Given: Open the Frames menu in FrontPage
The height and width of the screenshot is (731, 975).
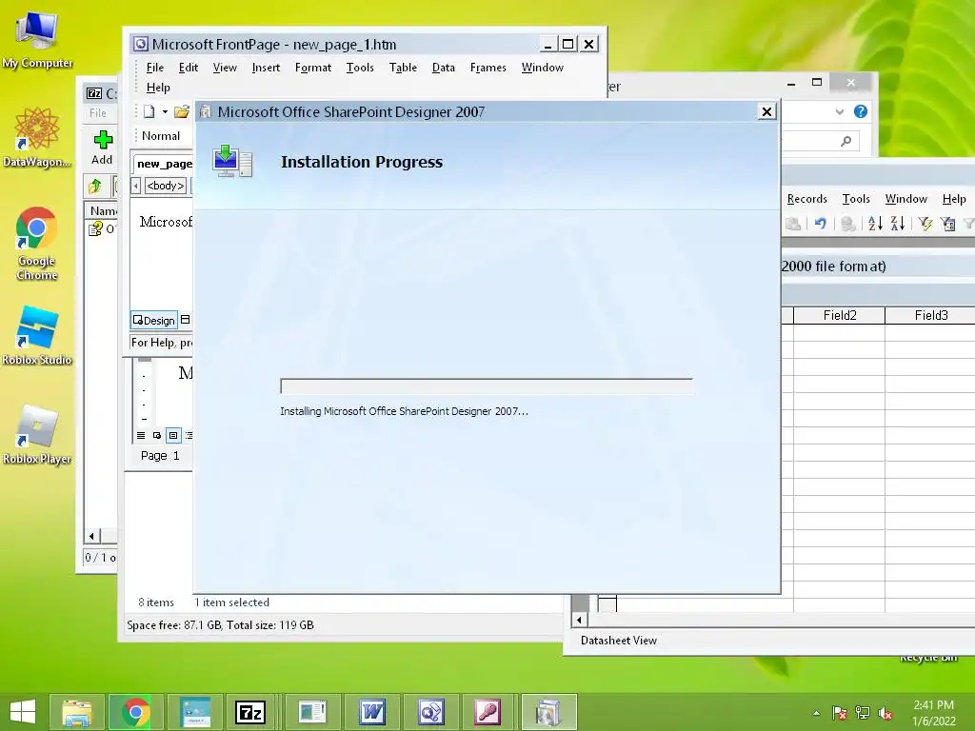Looking at the screenshot, I should [488, 68].
